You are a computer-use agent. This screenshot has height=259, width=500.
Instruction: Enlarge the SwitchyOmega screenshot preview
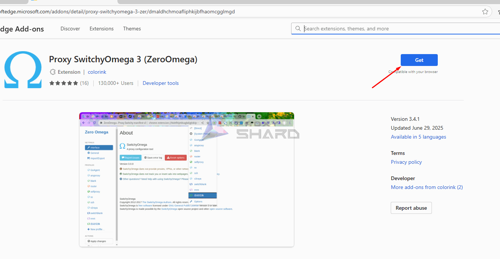[187, 180]
